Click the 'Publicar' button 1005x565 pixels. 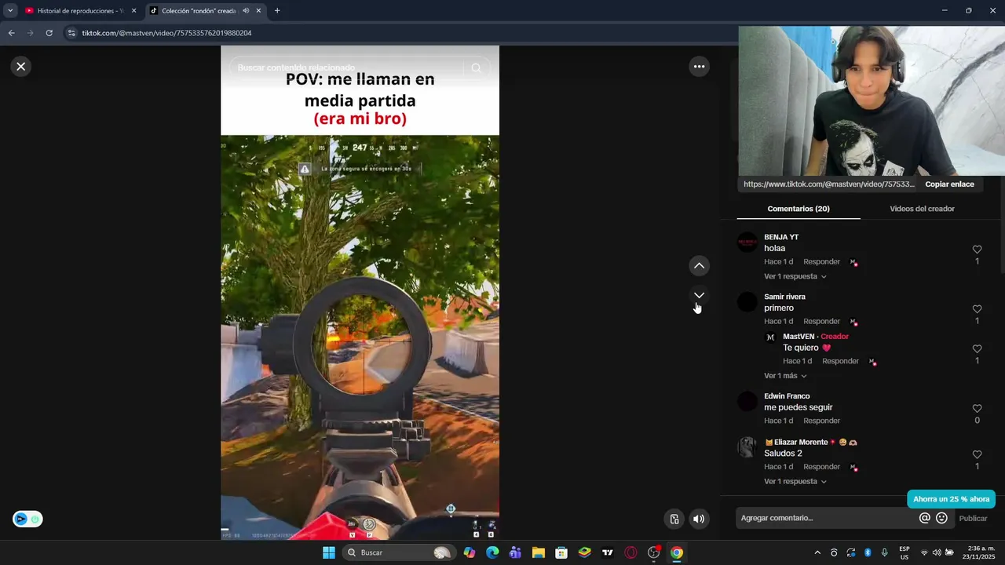pos(973,518)
